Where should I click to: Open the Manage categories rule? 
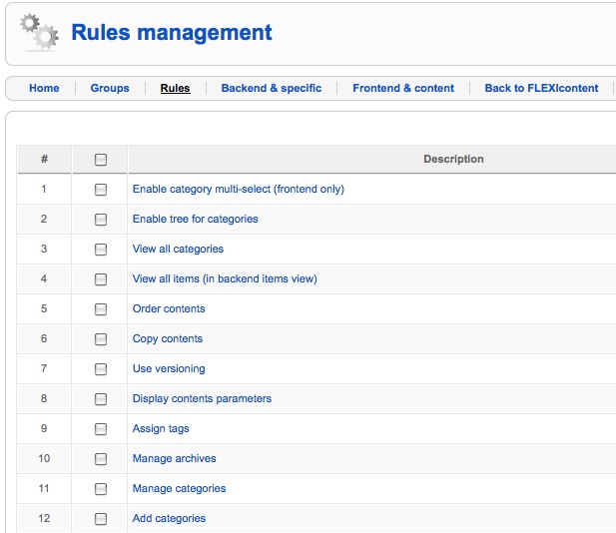179,489
